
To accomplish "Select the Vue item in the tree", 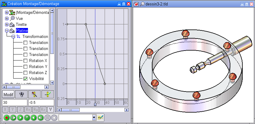I will (x=19, y=18).
